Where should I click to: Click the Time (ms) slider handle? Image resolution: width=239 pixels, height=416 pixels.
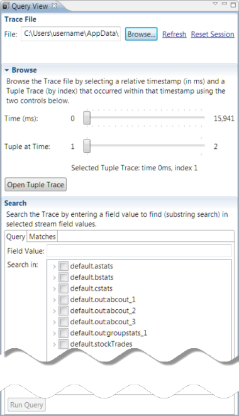point(87,118)
